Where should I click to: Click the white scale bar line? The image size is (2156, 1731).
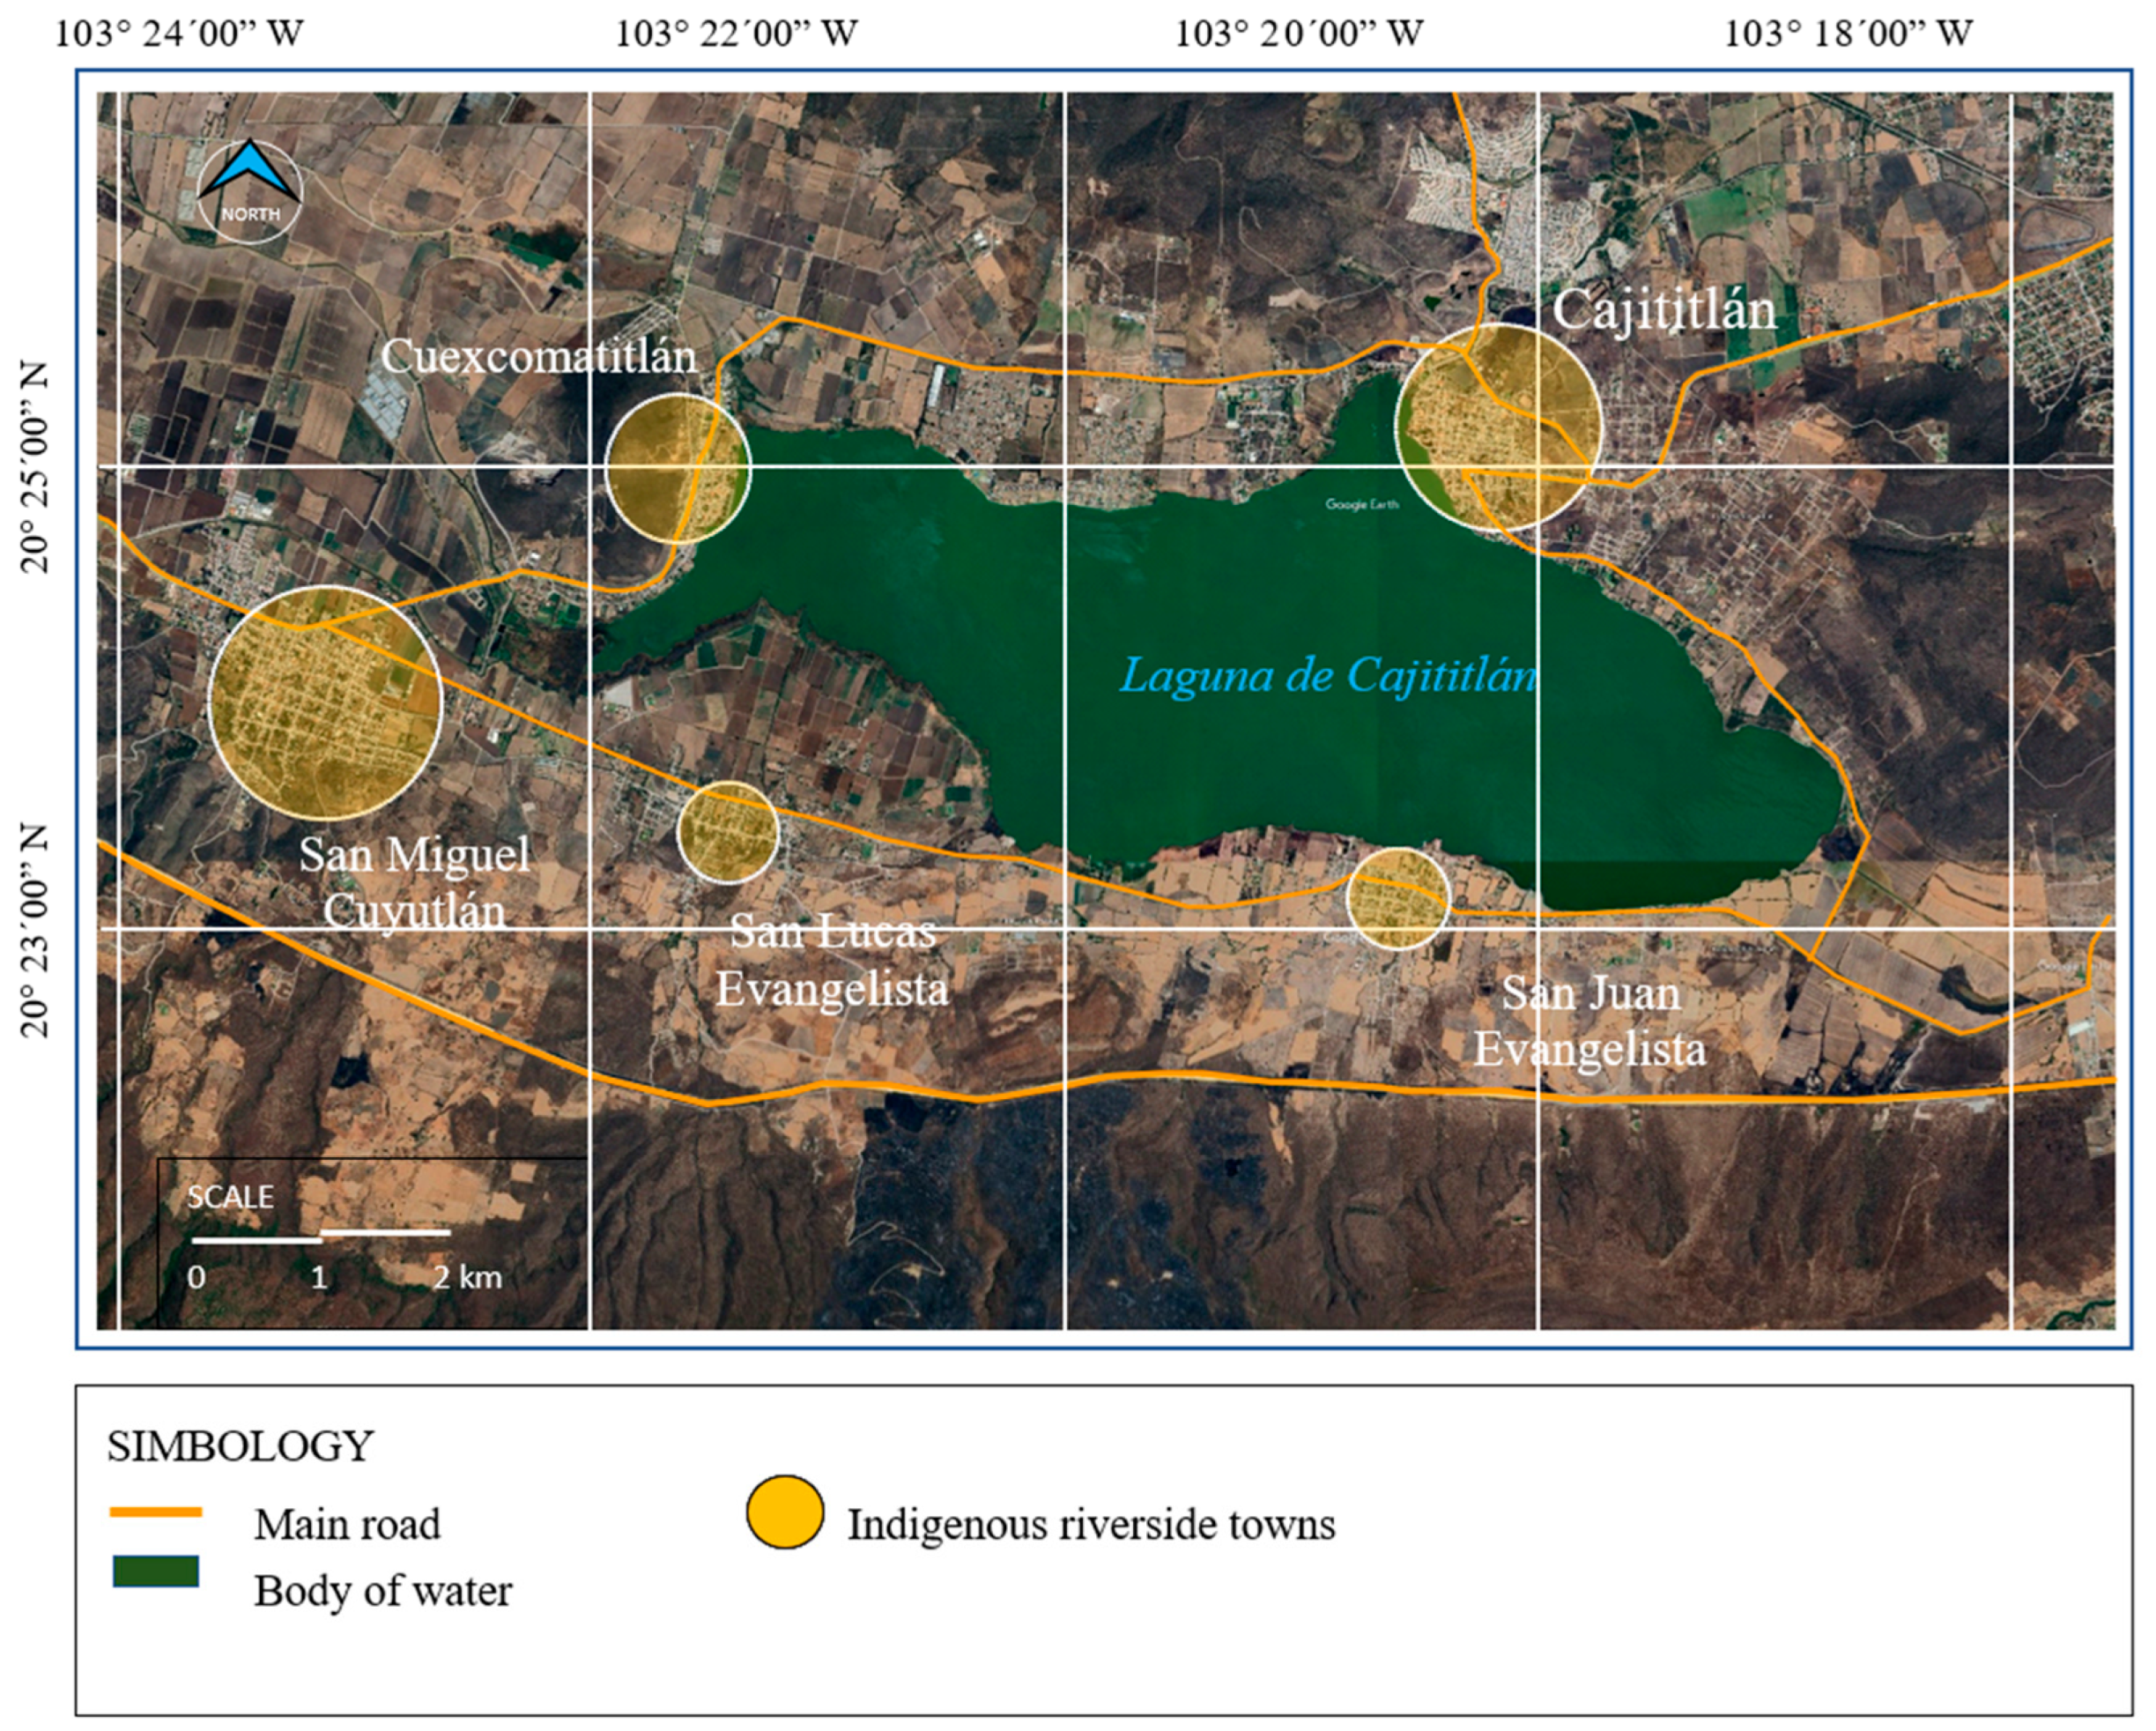coord(321,1237)
